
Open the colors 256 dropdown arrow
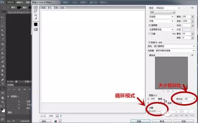pyautogui.click(x=192, y=17)
